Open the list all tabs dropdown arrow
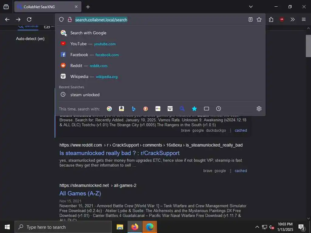Screen dimensions: 311x233 coord(251,7)
